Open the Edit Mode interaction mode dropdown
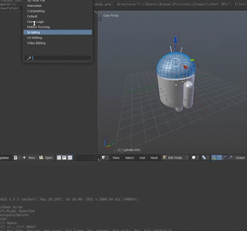Image resolution: width=247 pixels, height=231 pixels. pos(175,158)
